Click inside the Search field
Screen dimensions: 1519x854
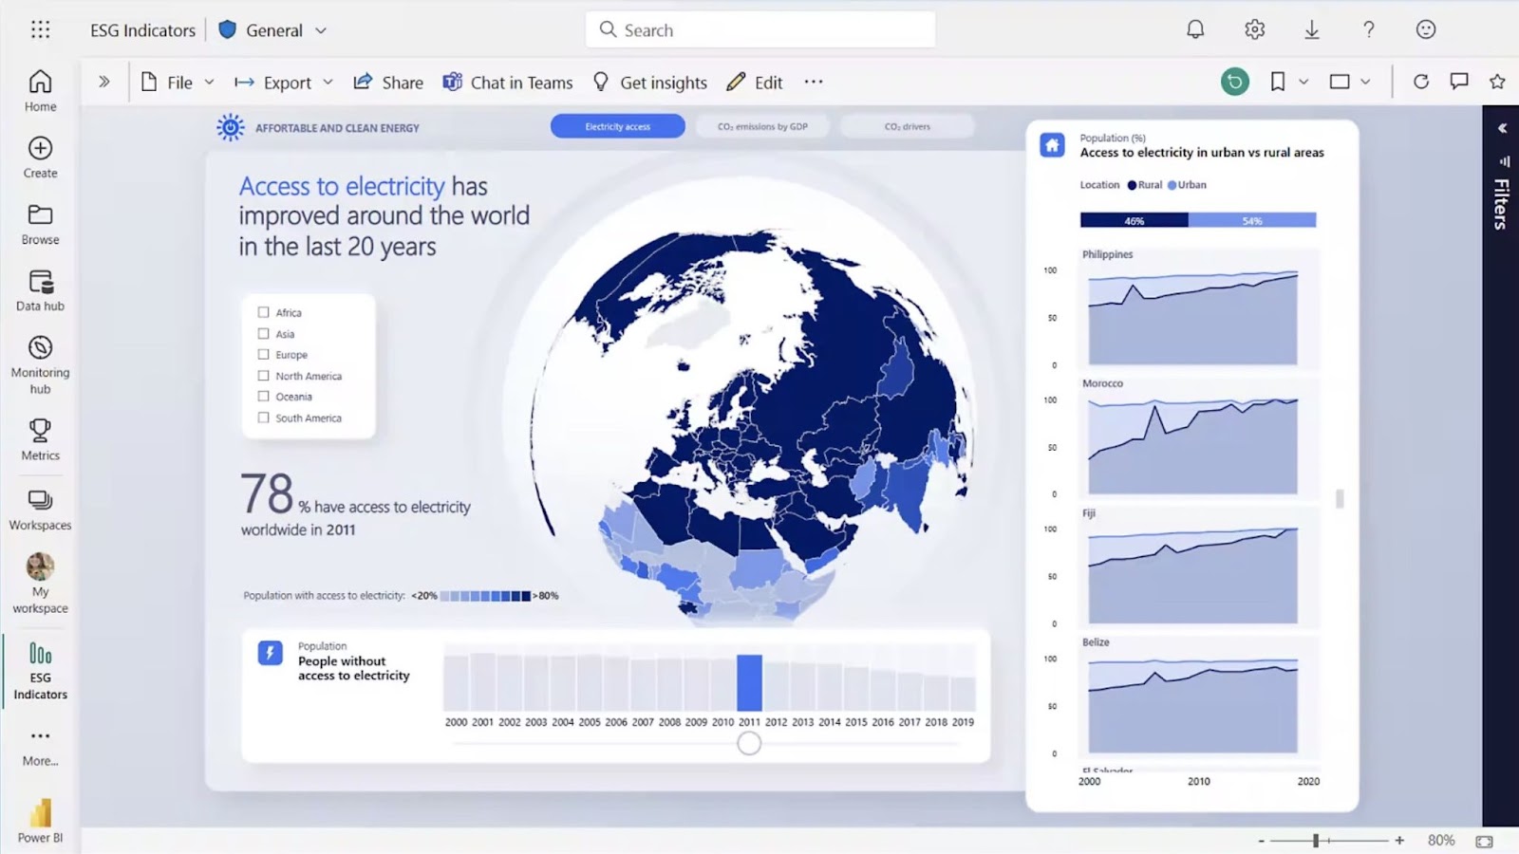click(x=759, y=29)
